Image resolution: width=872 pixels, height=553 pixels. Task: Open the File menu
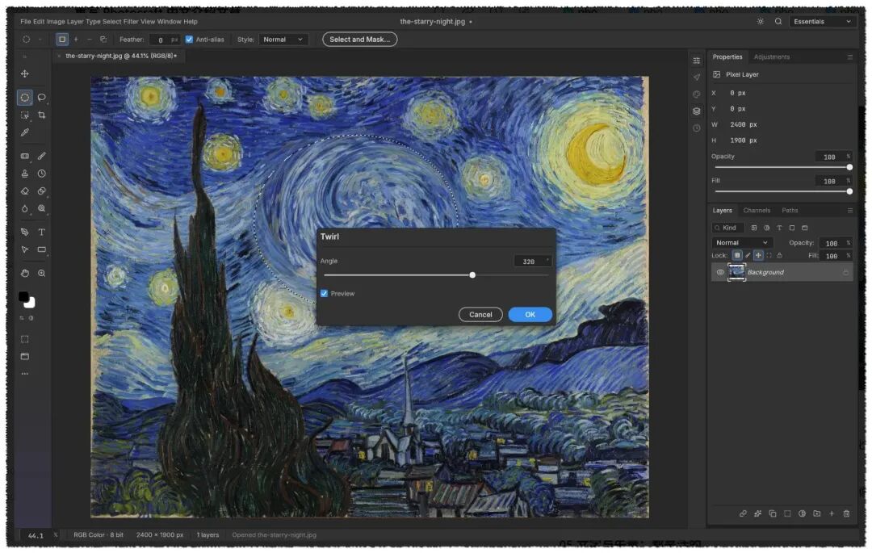click(26, 22)
